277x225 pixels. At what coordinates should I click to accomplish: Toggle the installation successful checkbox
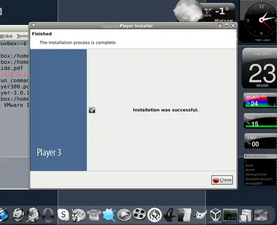(92, 110)
